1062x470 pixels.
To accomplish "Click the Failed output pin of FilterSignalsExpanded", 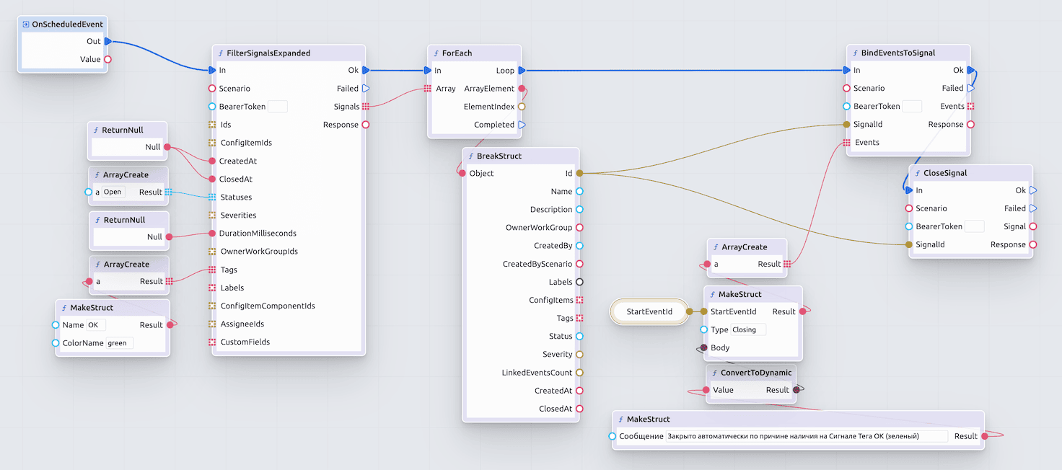I will [366, 89].
